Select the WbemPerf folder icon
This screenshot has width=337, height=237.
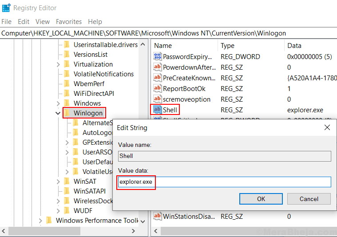click(x=67, y=83)
